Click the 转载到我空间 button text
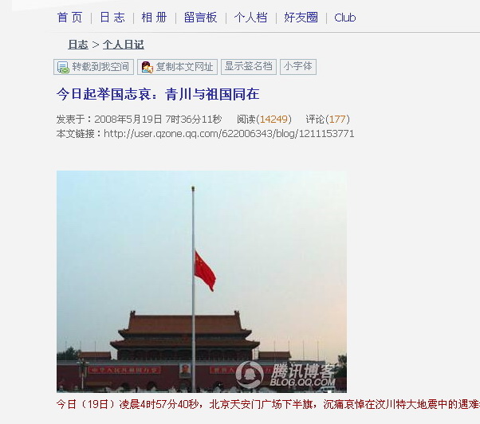 (100, 67)
